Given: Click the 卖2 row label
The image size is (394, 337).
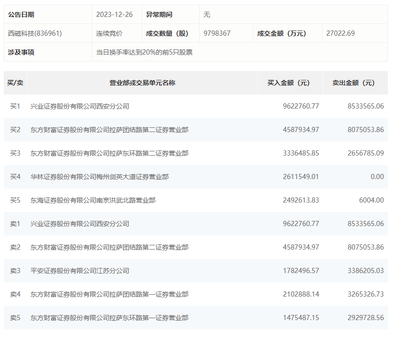Looking at the screenshot, I should pyautogui.click(x=15, y=247).
